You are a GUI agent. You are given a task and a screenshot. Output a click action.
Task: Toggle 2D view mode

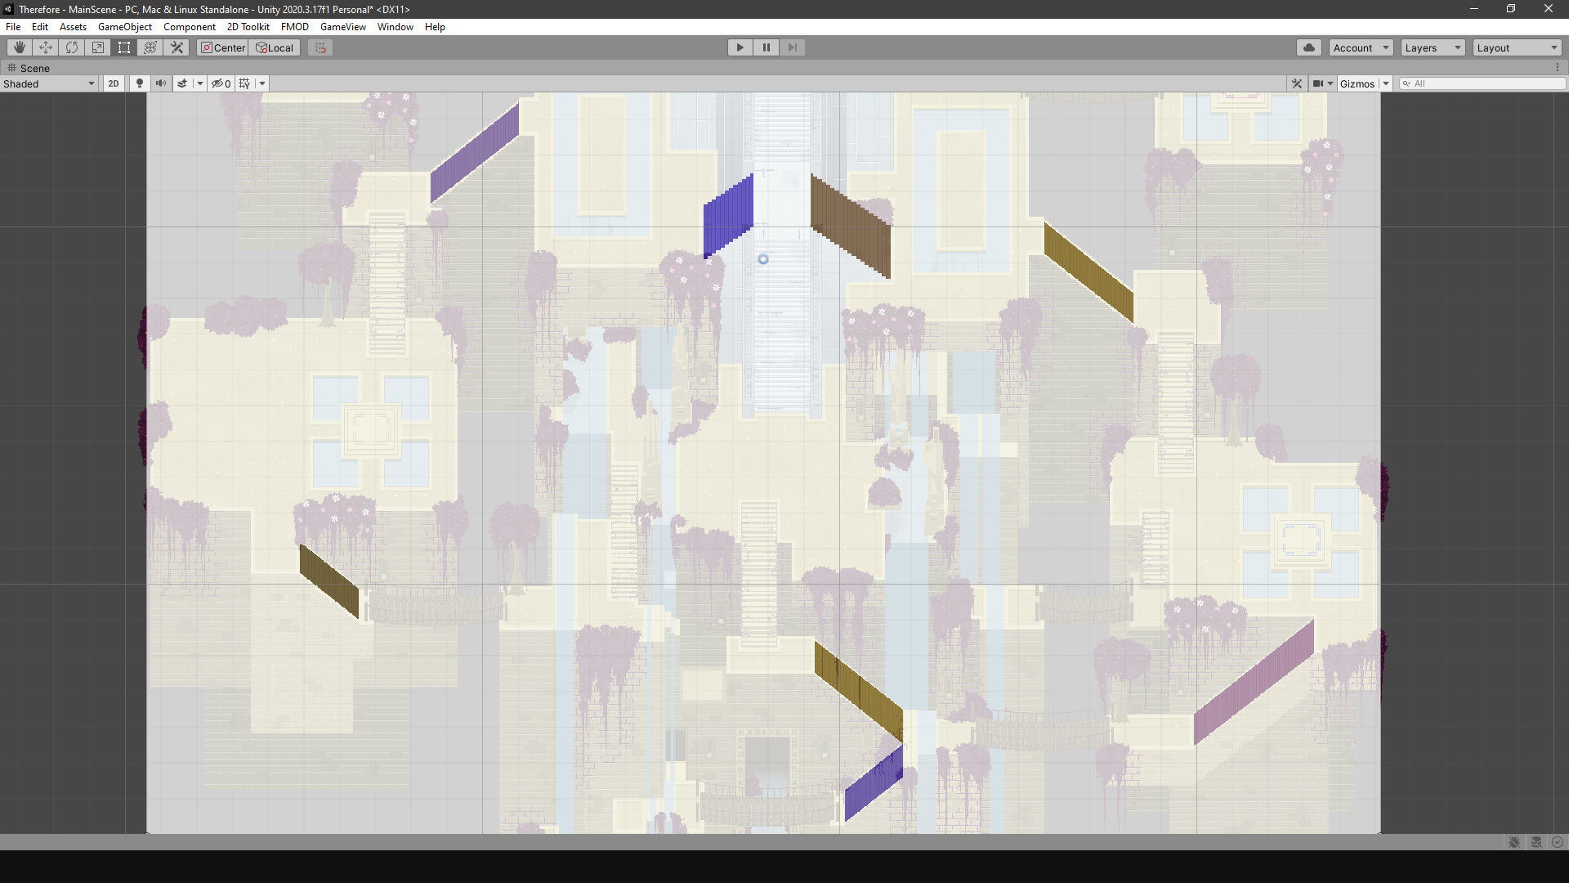(114, 83)
